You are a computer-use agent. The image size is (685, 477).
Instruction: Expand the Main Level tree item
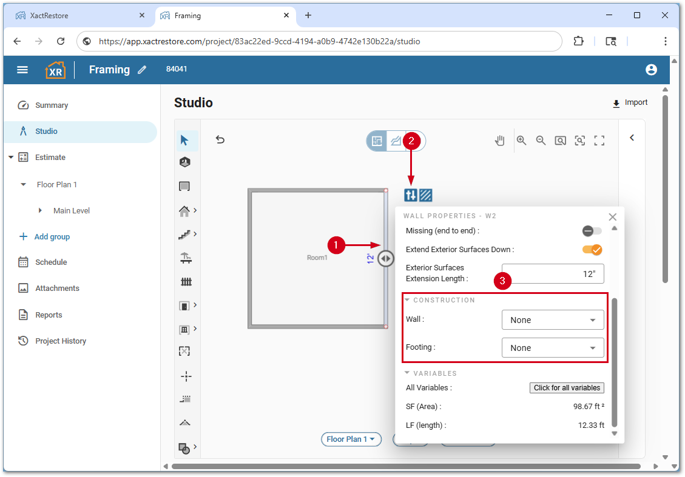[41, 210]
